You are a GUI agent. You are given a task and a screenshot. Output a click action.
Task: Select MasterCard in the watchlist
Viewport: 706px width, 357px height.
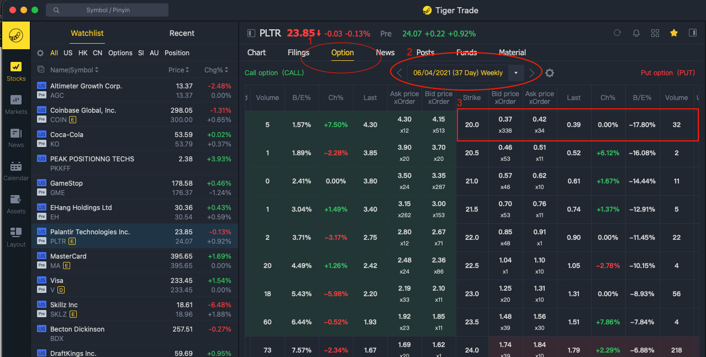point(135,261)
